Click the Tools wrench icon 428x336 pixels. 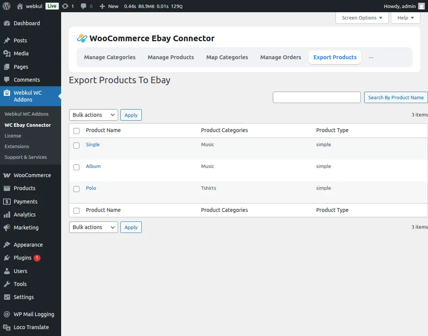pyautogui.click(x=7, y=284)
